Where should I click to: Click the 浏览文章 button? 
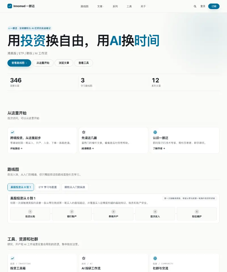click(64, 63)
